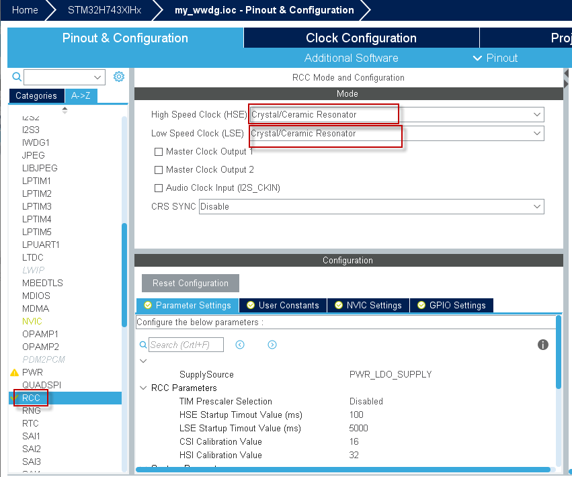
Task: Collapse the section above SupplySource
Action: 143,361
